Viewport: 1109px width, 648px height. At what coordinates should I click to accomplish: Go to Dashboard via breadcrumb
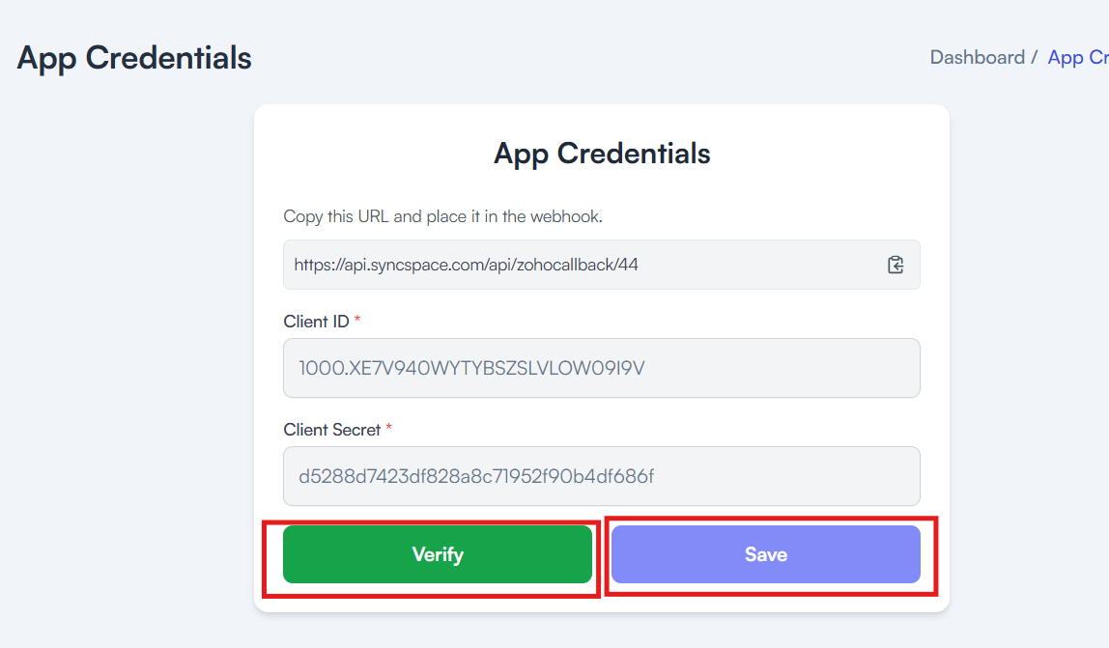tap(977, 57)
